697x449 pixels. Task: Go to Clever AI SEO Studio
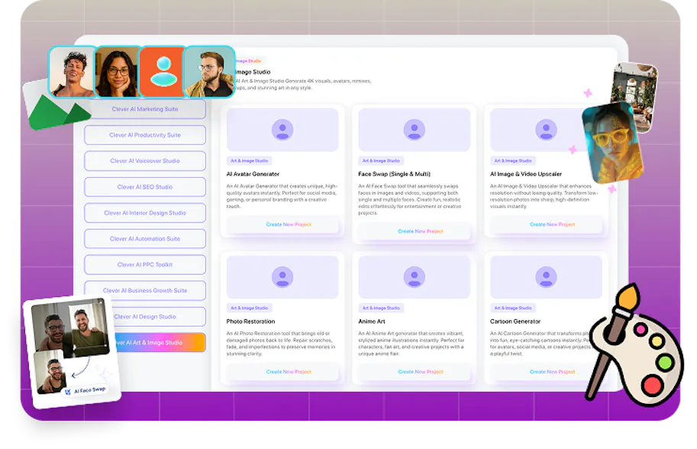pos(144,187)
